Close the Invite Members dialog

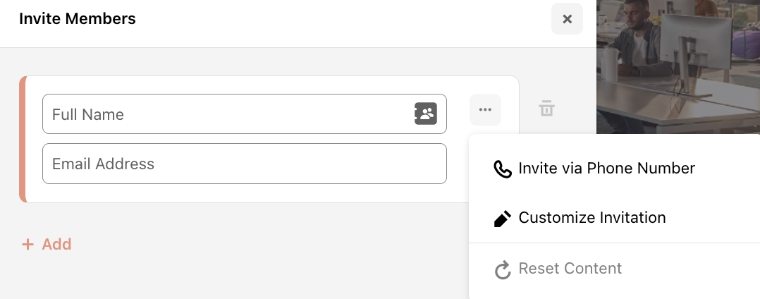pyautogui.click(x=567, y=19)
